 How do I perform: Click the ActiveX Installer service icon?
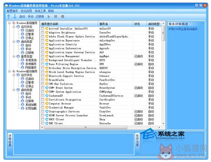click(x=46, y=29)
